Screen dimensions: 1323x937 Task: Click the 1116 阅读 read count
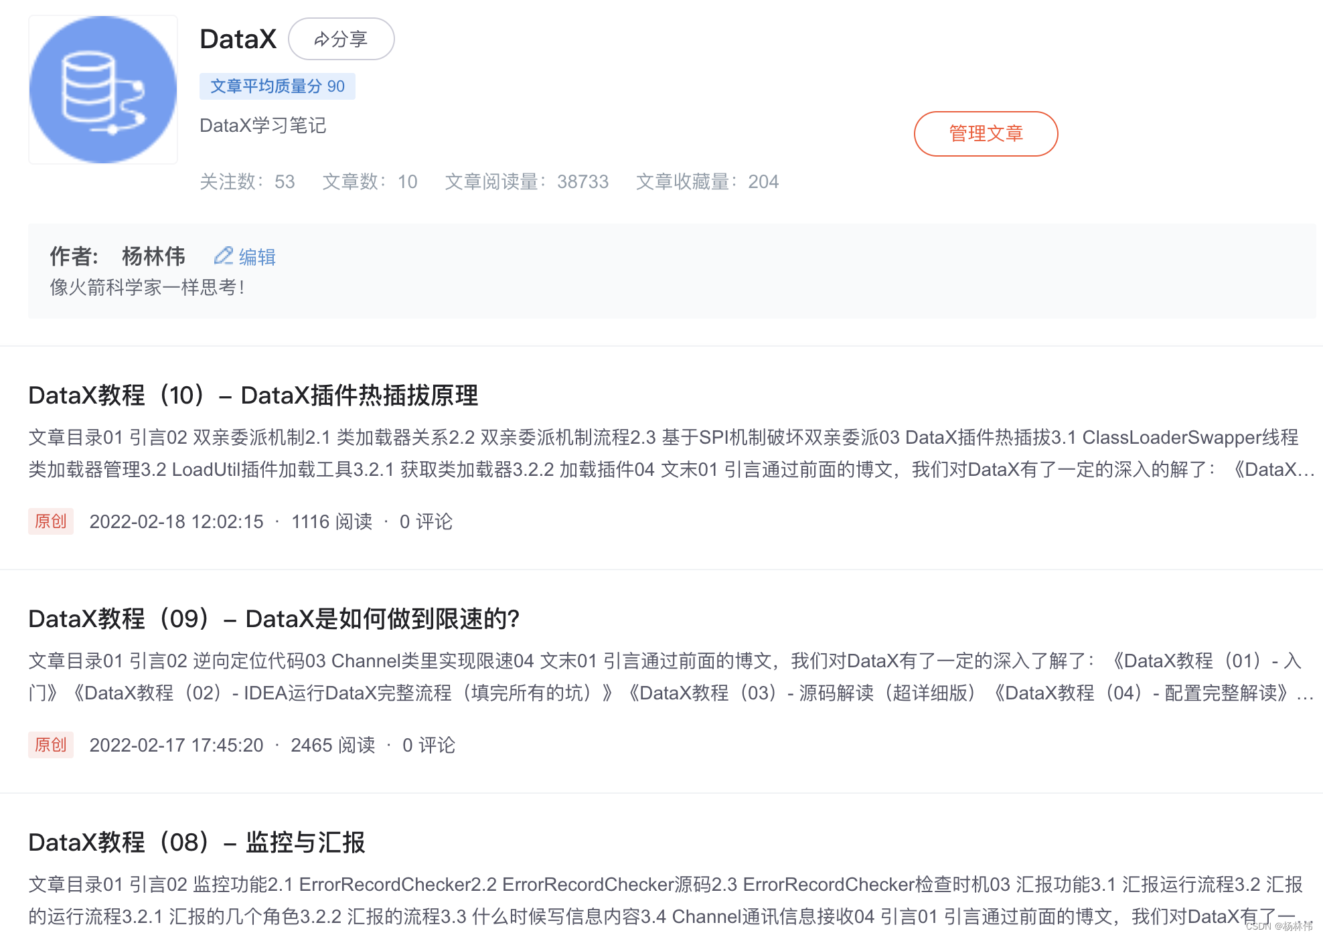point(332,521)
